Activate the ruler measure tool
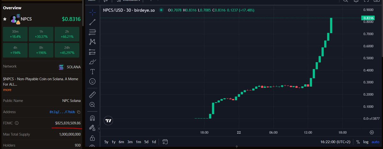 coord(92,94)
